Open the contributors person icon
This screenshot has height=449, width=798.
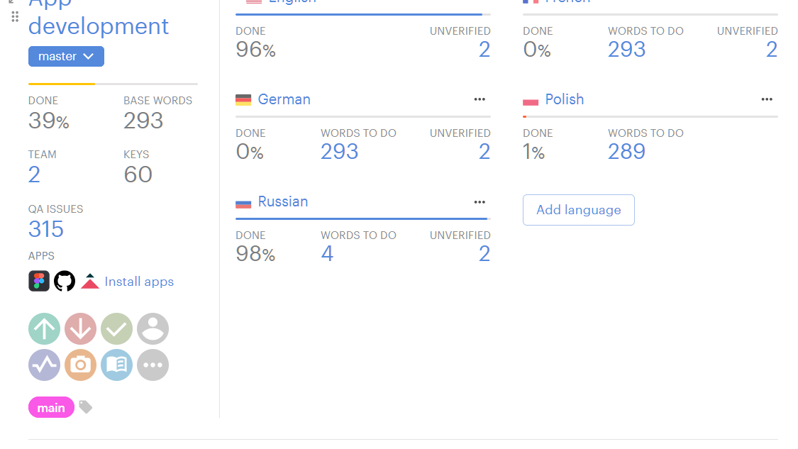(x=153, y=329)
